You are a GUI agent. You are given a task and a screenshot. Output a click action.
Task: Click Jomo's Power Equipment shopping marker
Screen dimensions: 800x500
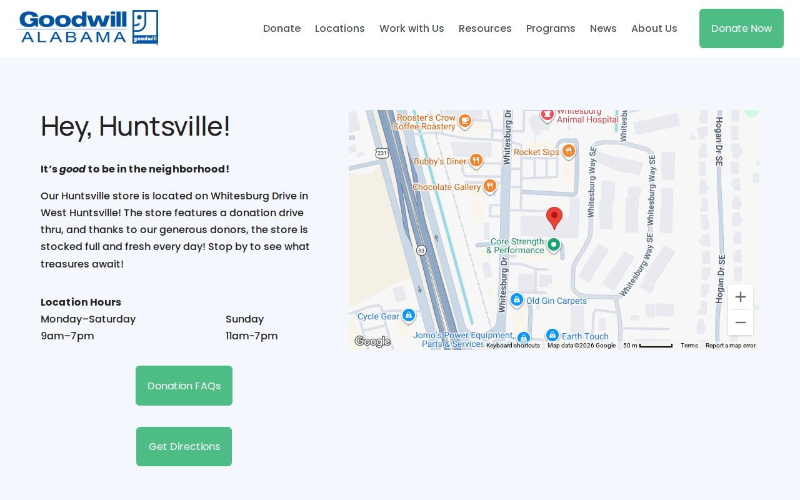tap(524, 339)
